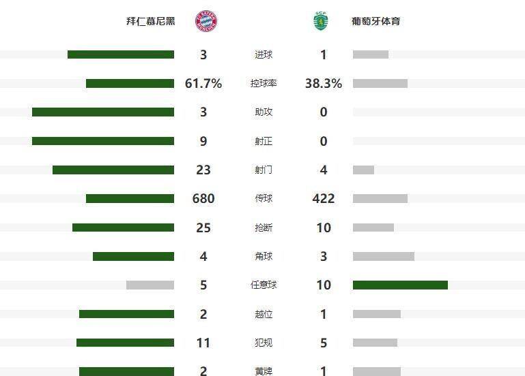Click Bayern's 680 passes value
The width and height of the screenshot is (525, 376).
(203, 199)
